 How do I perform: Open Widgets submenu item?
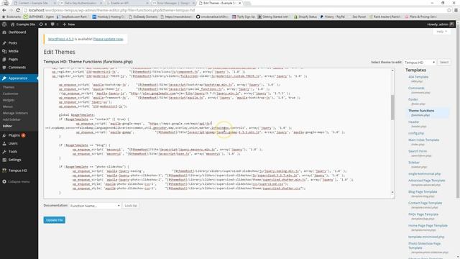[x=9, y=100]
